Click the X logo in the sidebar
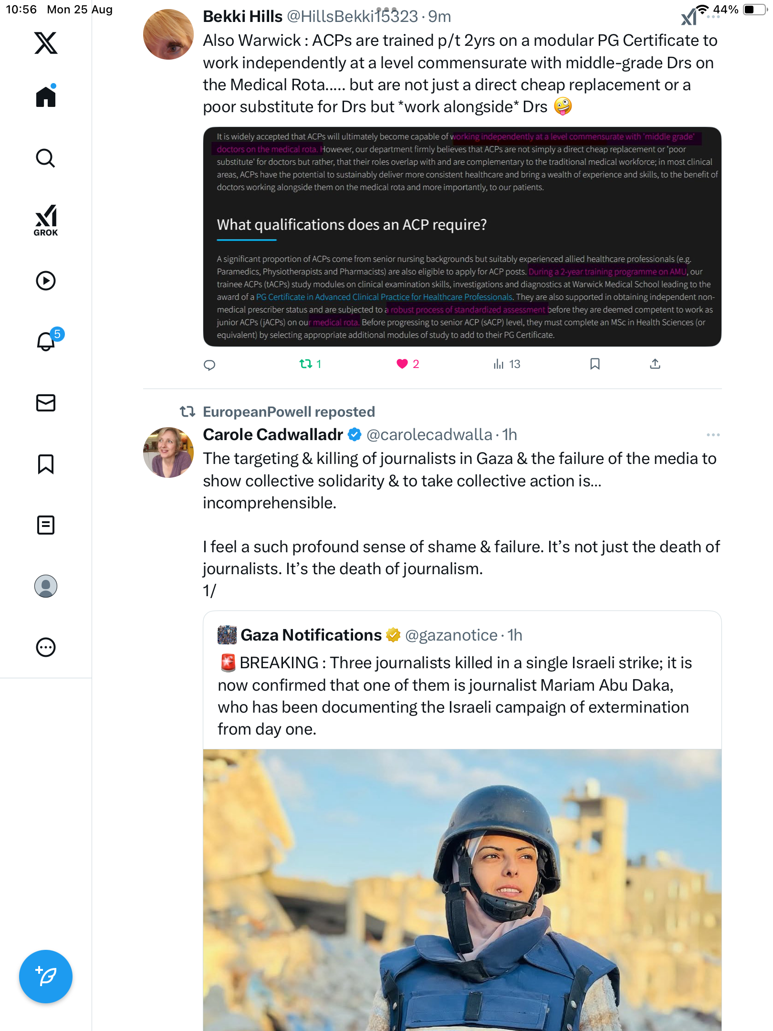Screen dimensions: 773x1031 click(46, 43)
